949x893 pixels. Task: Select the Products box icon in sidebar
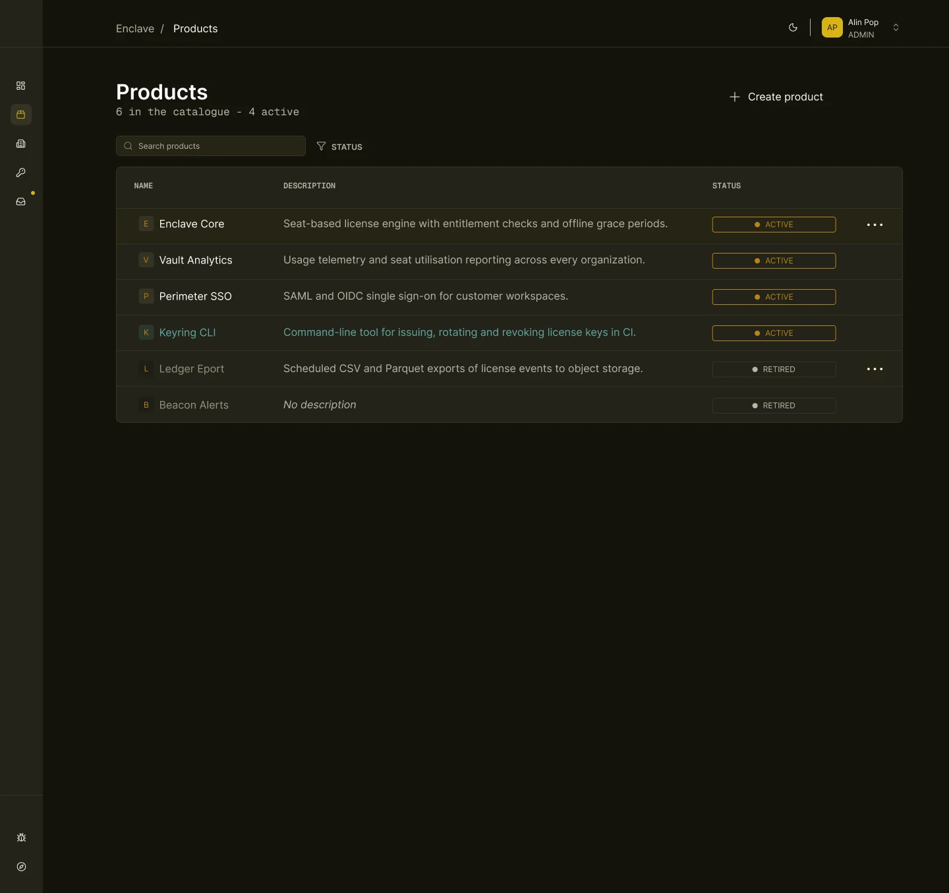(21, 115)
